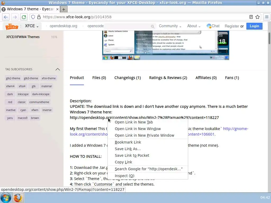The height and width of the screenshot is (203, 271).
Task: Click the gnome-look.org content link
Action: 236,129
